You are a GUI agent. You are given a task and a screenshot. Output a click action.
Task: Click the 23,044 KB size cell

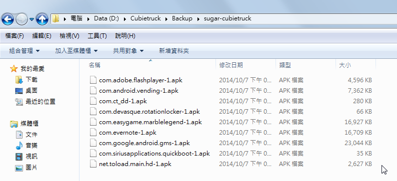(358, 143)
